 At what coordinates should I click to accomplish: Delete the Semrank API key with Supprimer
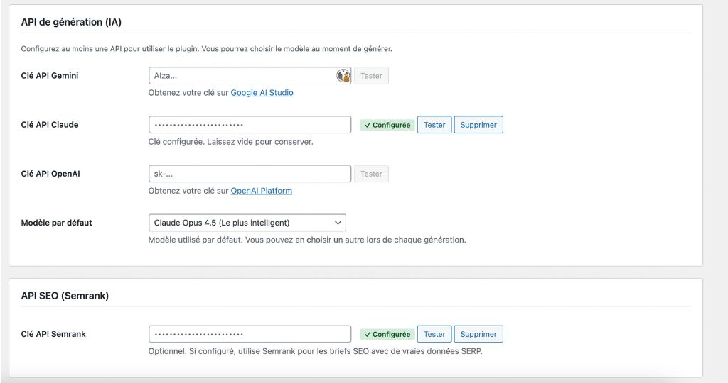point(478,334)
